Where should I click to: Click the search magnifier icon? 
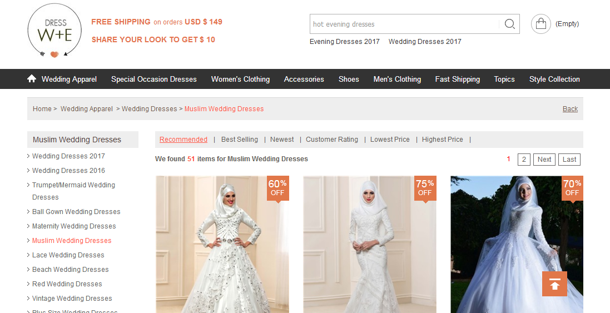click(x=509, y=24)
